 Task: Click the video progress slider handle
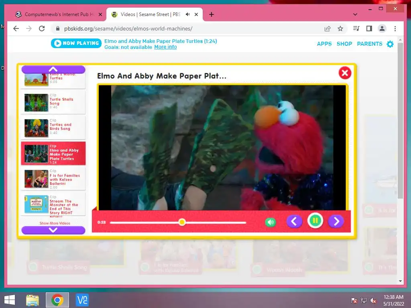182,222
